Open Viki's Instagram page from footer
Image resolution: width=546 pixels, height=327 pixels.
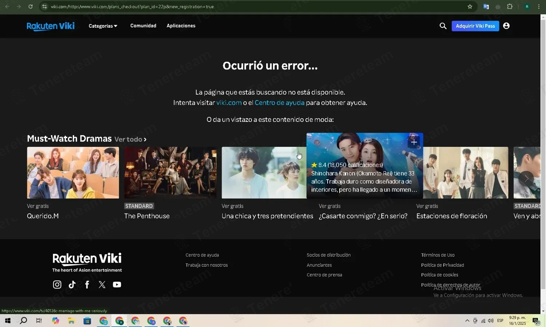(57, 284)
